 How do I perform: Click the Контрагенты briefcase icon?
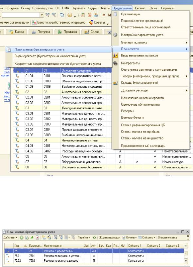tap(115, 63)
